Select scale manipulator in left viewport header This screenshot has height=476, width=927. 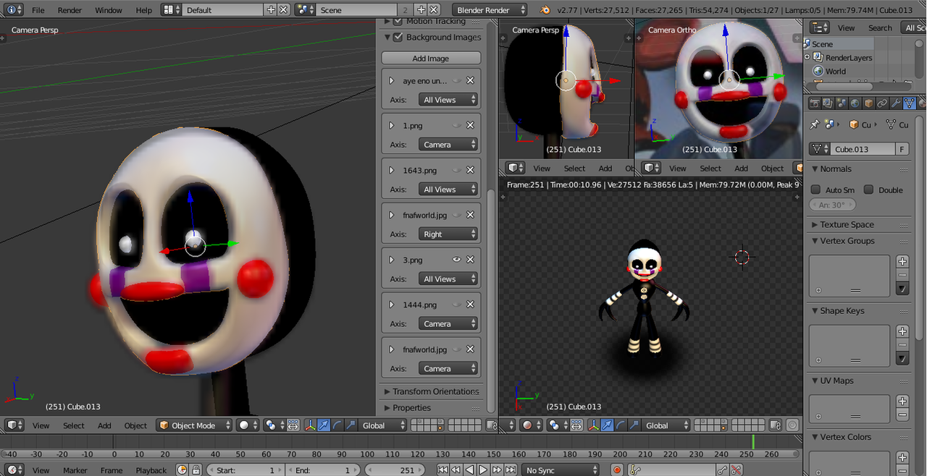coord(351,425)
